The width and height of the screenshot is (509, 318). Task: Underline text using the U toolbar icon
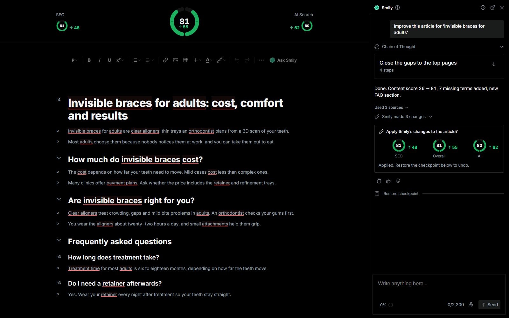[109, 60]
